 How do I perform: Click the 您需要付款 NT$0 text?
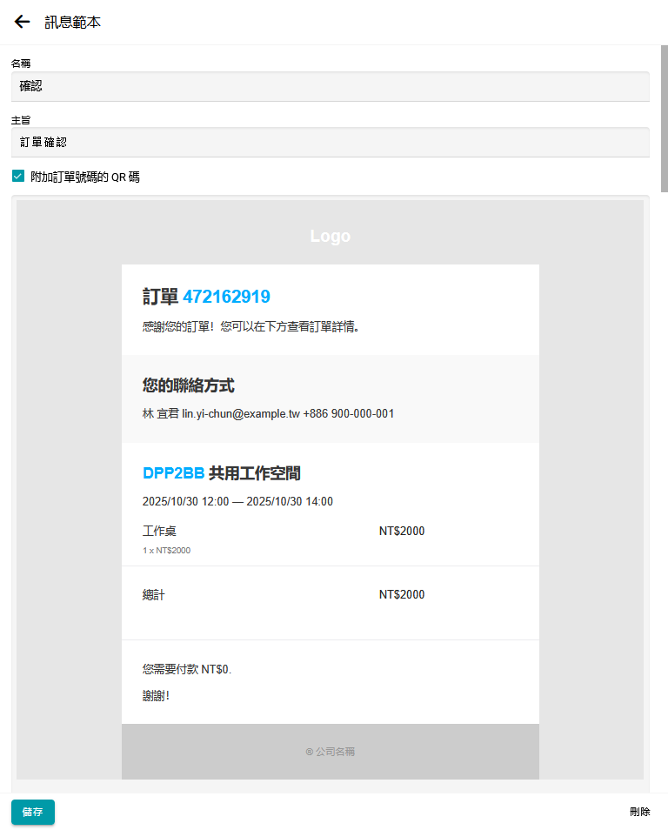pyautogui.click(x=187, y=669)
